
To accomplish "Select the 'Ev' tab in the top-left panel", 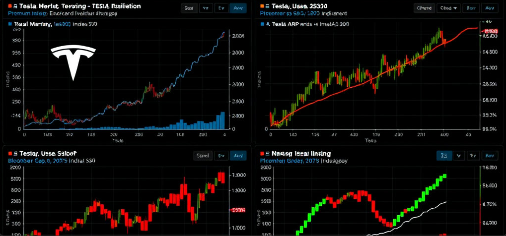I will 221,8.
